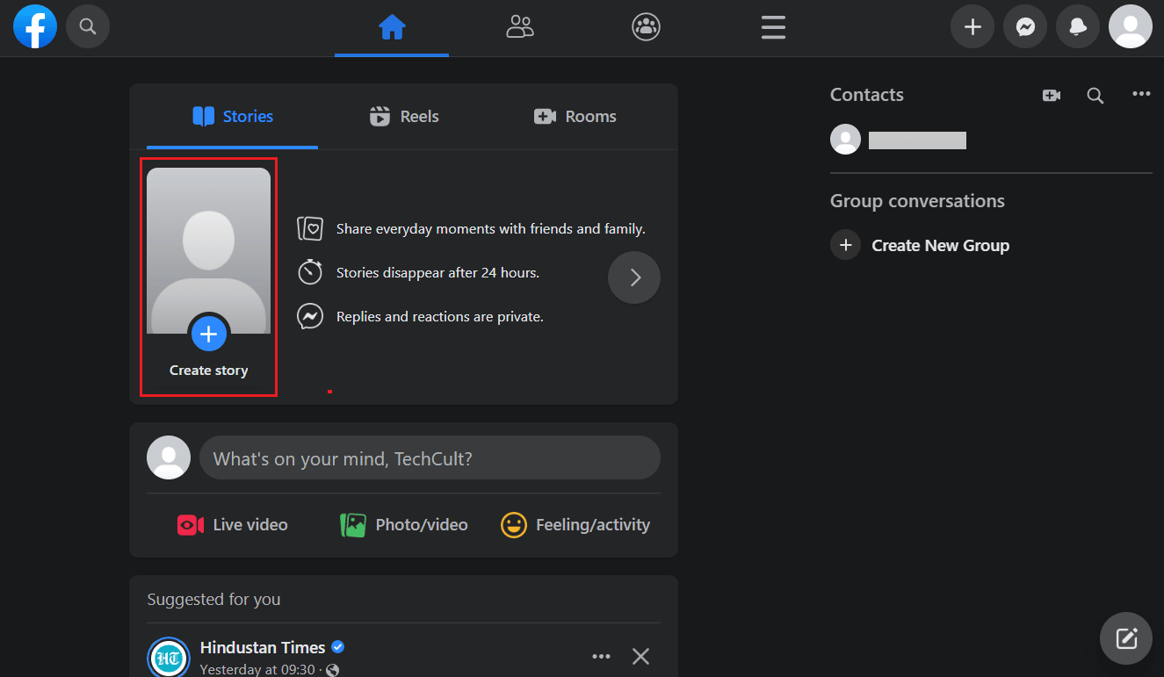
Task: Click the plus icon beside Create New Group
Action: [x=845, y=245]
